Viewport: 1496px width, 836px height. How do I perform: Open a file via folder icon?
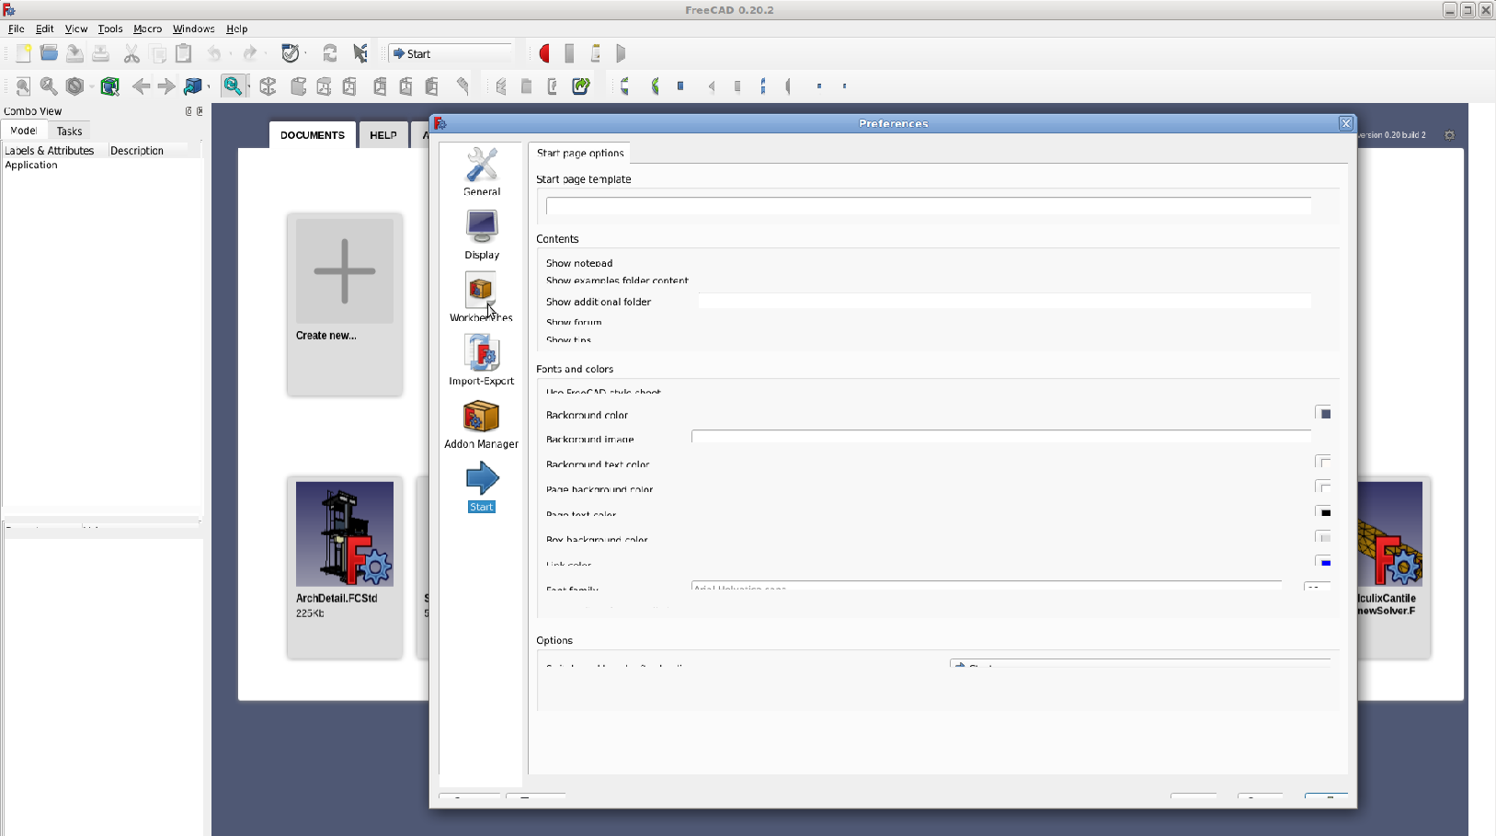(x=49, y=53)
